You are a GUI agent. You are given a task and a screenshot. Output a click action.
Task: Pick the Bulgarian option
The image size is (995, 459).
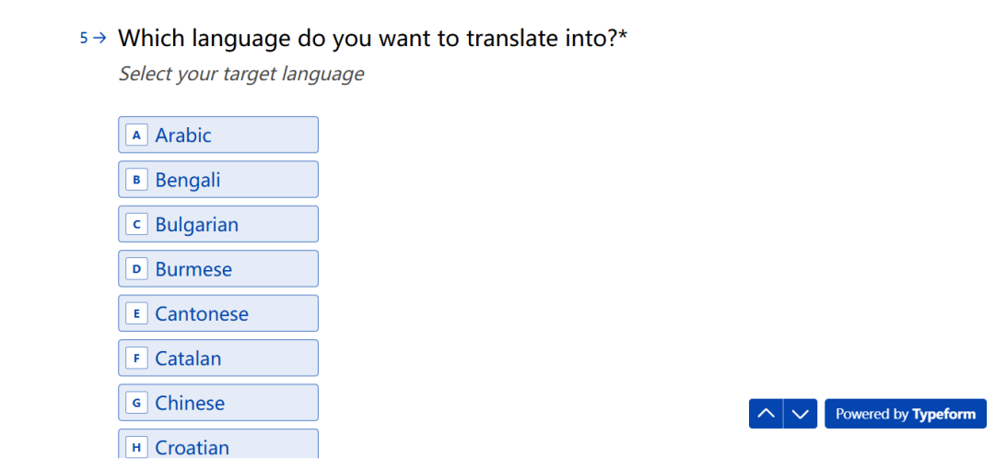218,224
